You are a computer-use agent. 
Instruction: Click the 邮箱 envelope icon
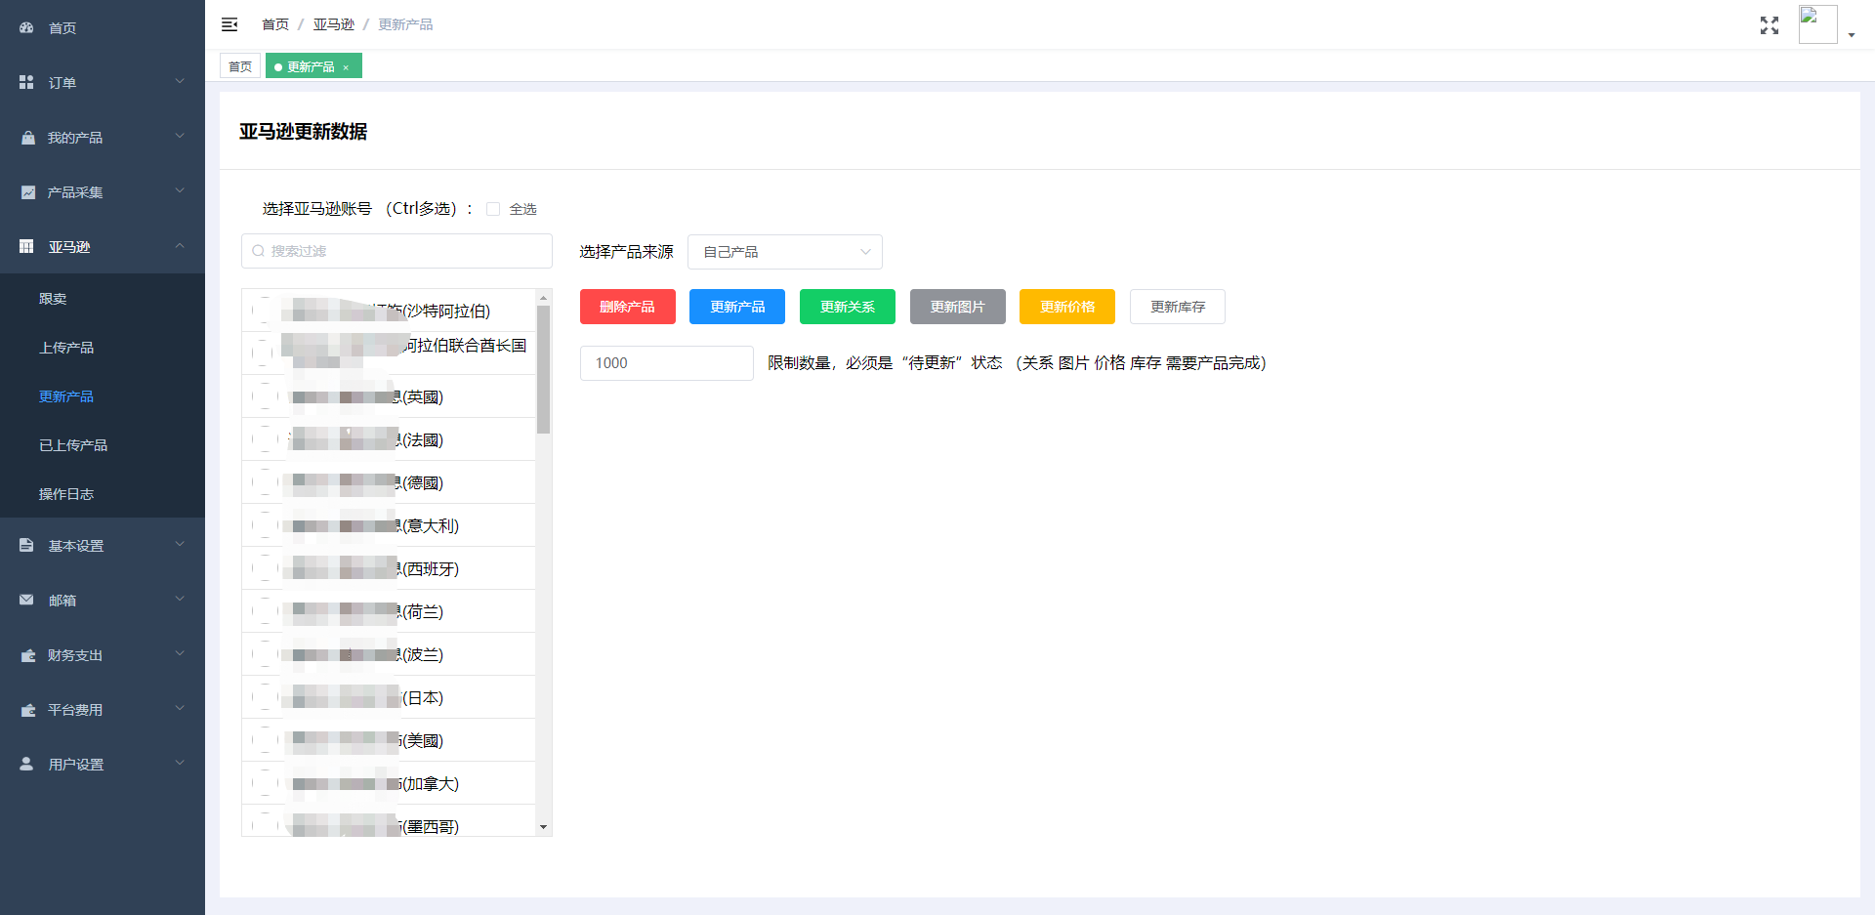[26, 601]
